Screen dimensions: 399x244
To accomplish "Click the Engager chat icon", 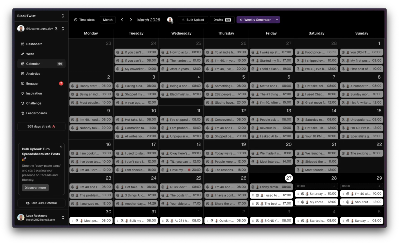I will tap(23, 83).
